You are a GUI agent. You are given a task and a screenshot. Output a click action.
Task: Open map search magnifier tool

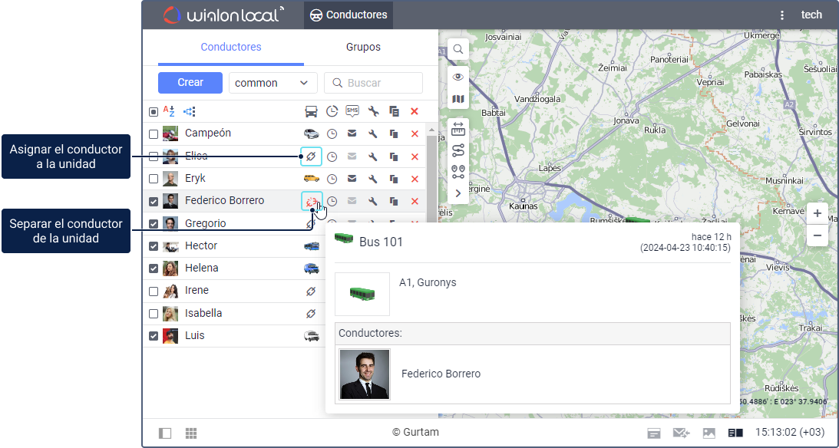tap(458, 49)
